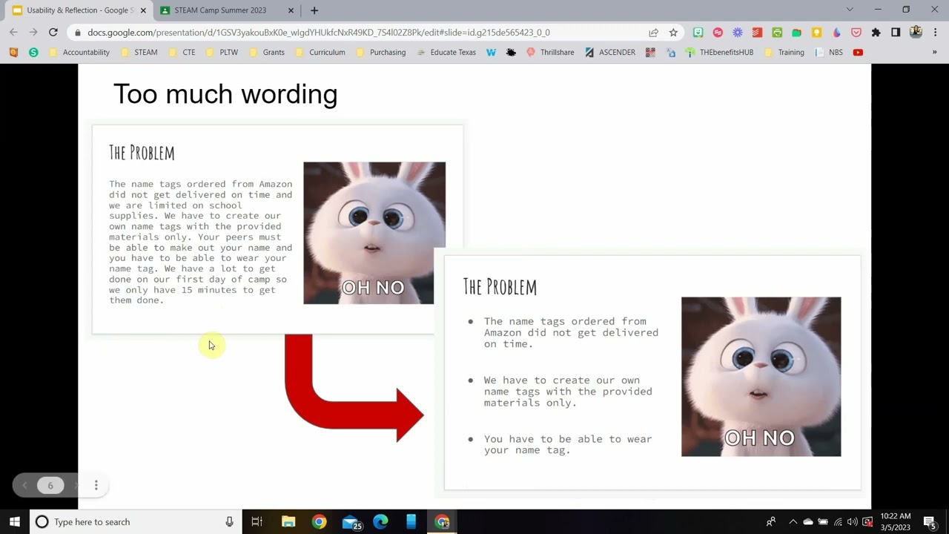This screenshot has width=949, height=534.
Task: Open the black bug bookmark icon
Action: coord(511,53)
